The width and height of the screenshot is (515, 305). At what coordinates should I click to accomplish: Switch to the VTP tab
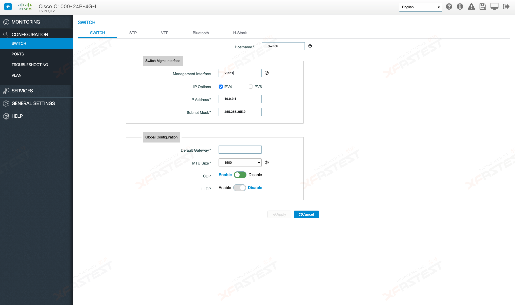(165, 33)
